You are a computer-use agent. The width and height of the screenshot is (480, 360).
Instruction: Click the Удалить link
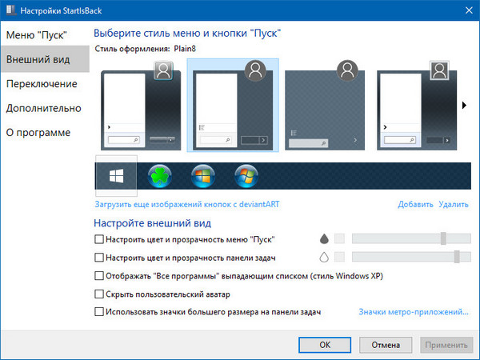tap(454, 204)
